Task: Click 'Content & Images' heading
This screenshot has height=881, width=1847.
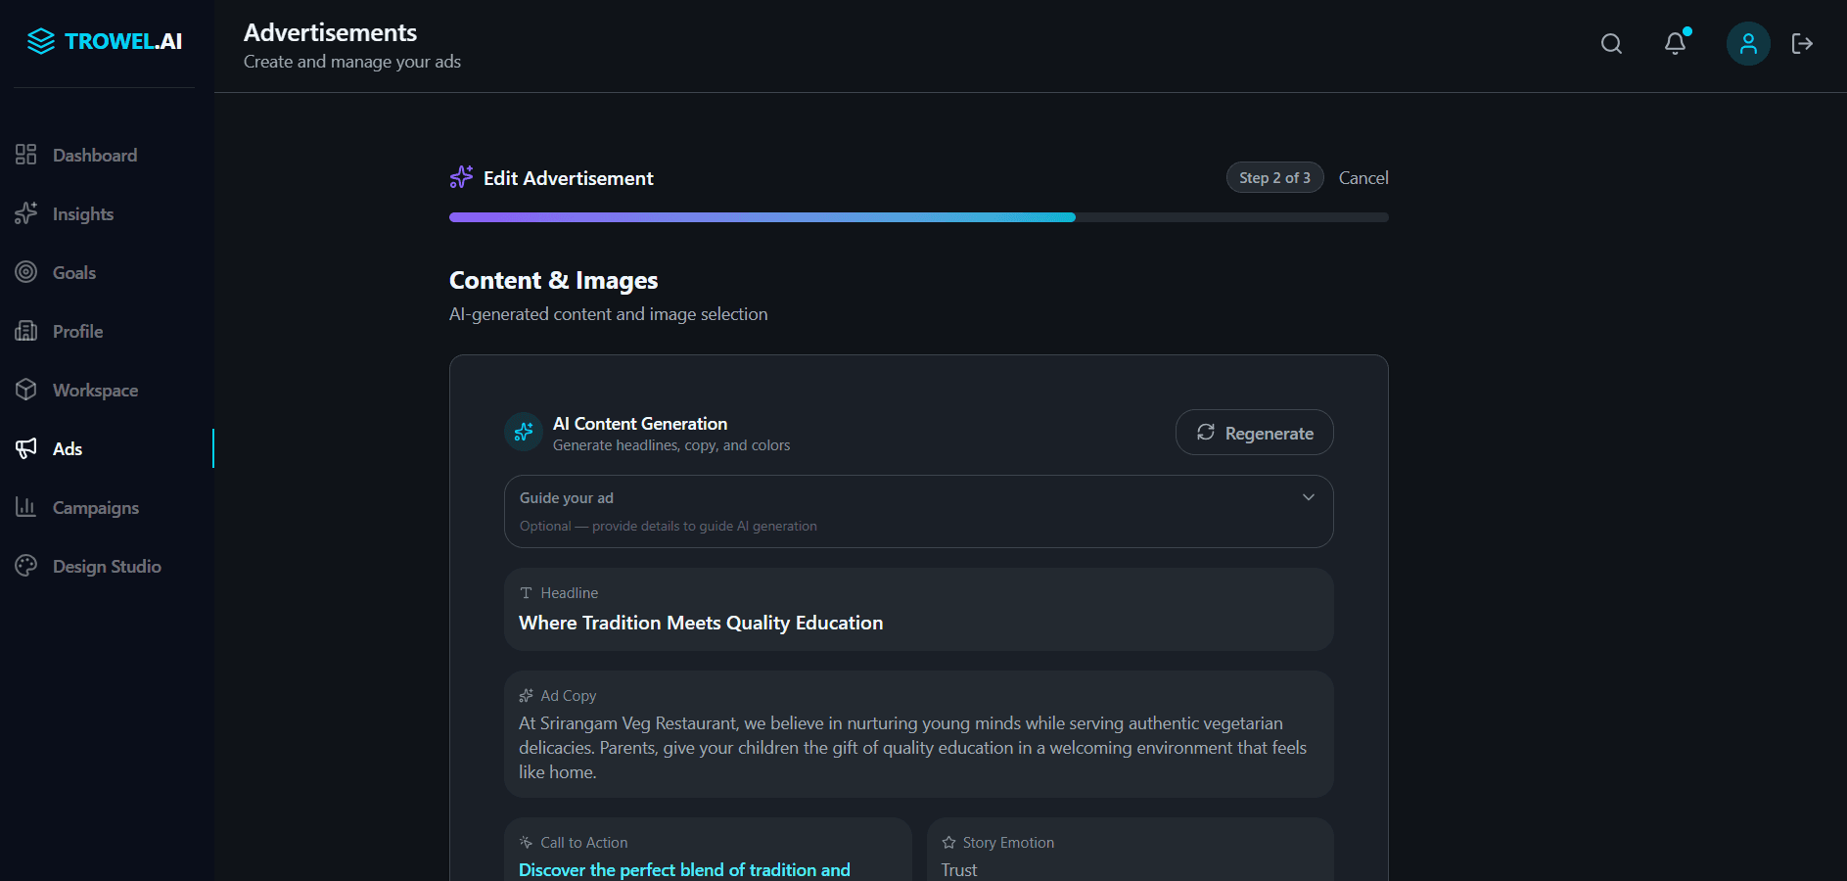Action: (553, 281)
